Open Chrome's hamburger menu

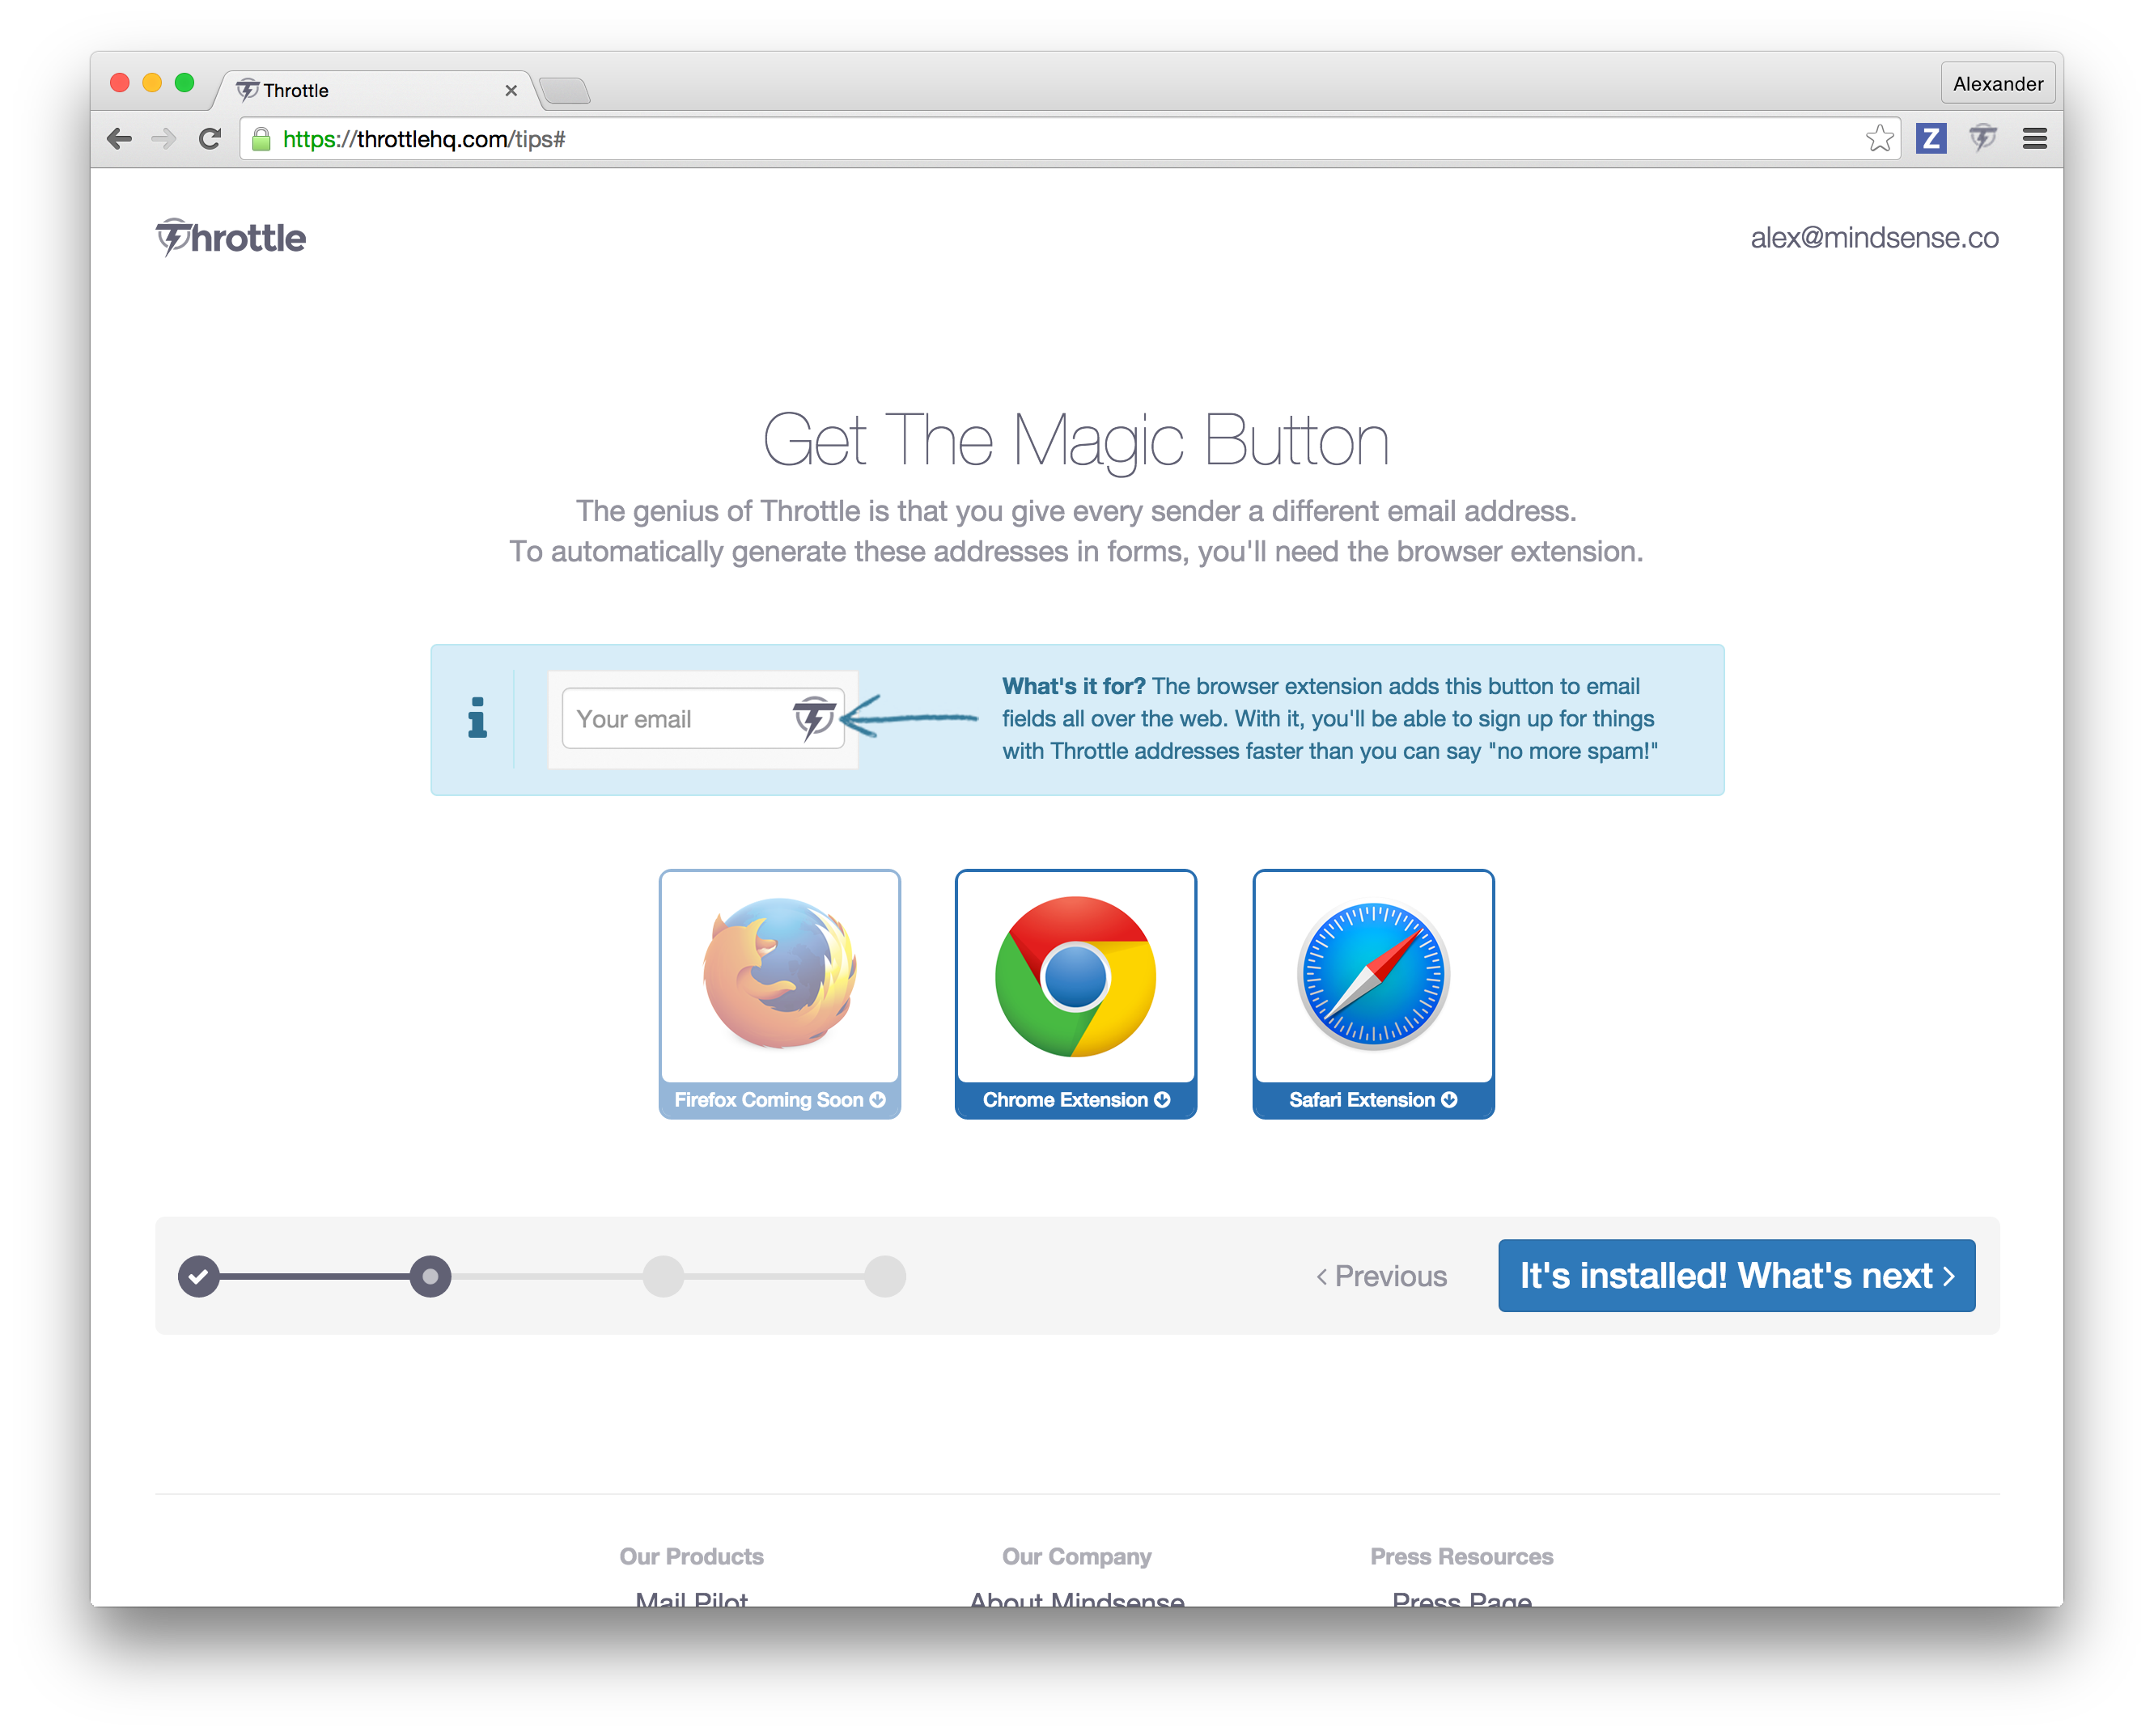point(2034,138)
